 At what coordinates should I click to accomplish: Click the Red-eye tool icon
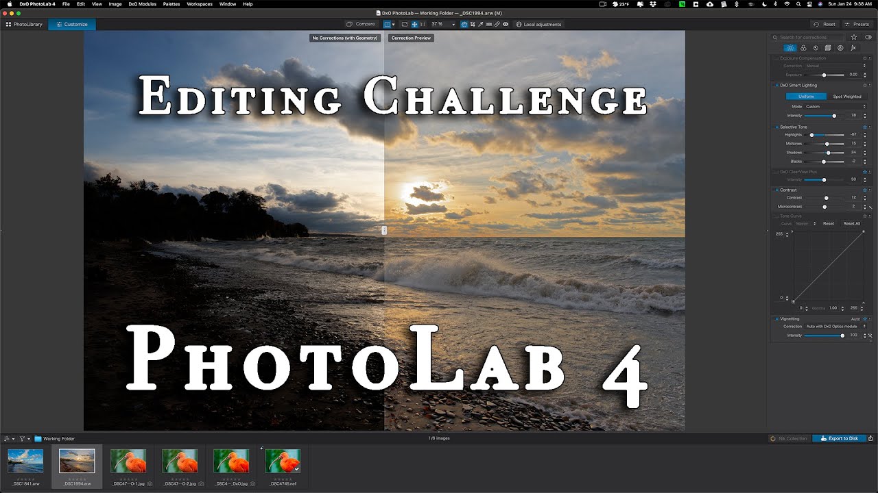coord(506,24)
